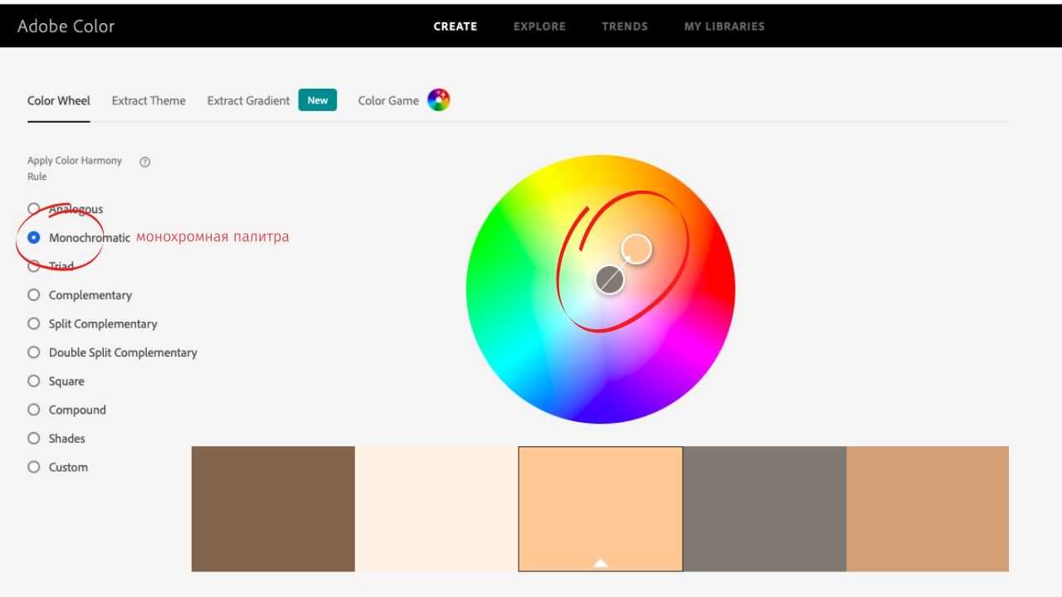Switch to the Extract Theme tab
The height and width of the screenshot is (597, 1062).
click(x=149, y=100)
